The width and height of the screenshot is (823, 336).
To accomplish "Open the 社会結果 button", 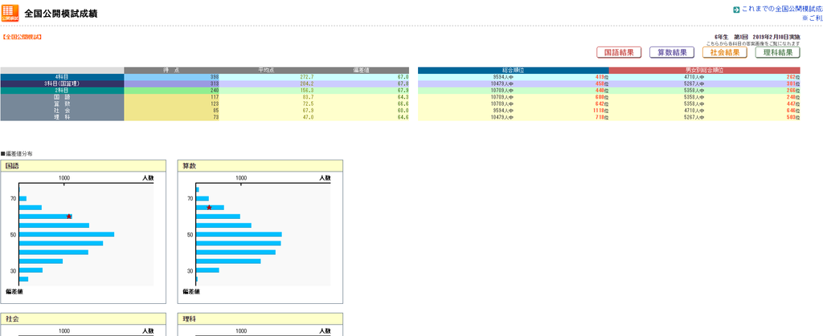I will (x=725, y=52).
